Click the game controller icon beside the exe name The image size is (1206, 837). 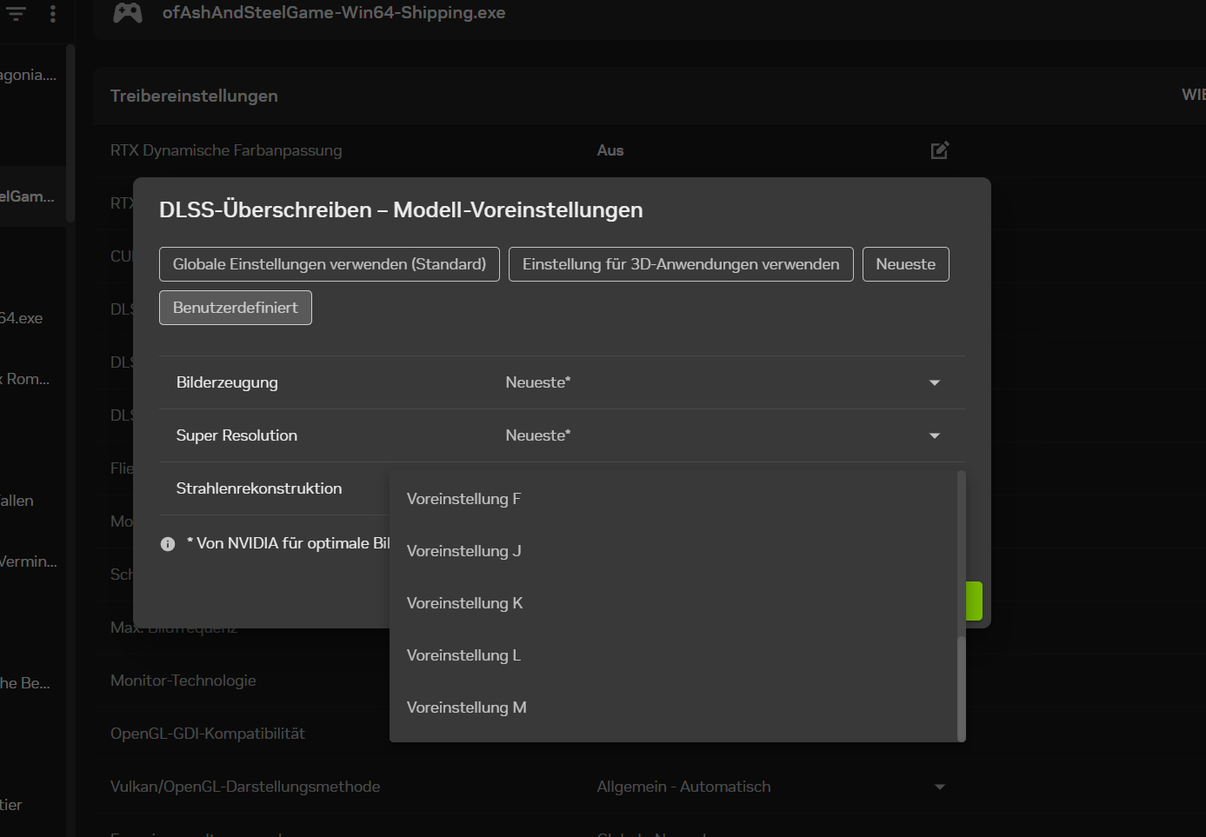(x=128, y=12)
